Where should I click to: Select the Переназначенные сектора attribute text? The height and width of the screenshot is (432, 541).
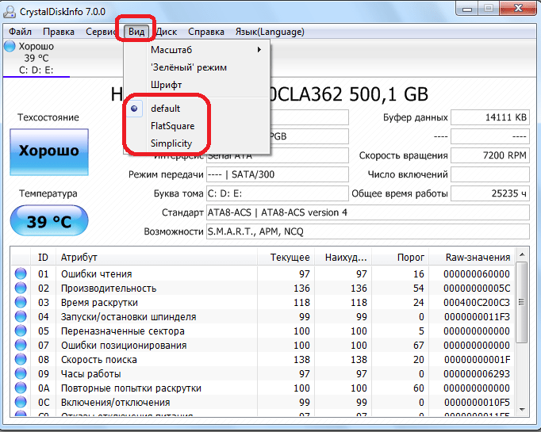click(x=122, y=331)
